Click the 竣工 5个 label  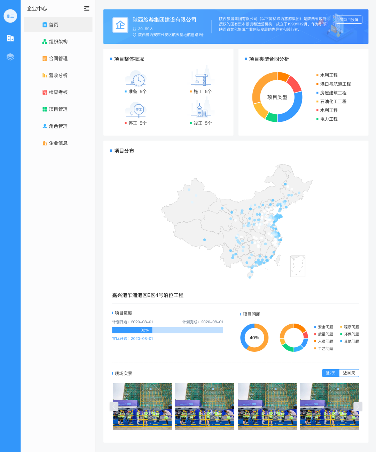[201, 123]
